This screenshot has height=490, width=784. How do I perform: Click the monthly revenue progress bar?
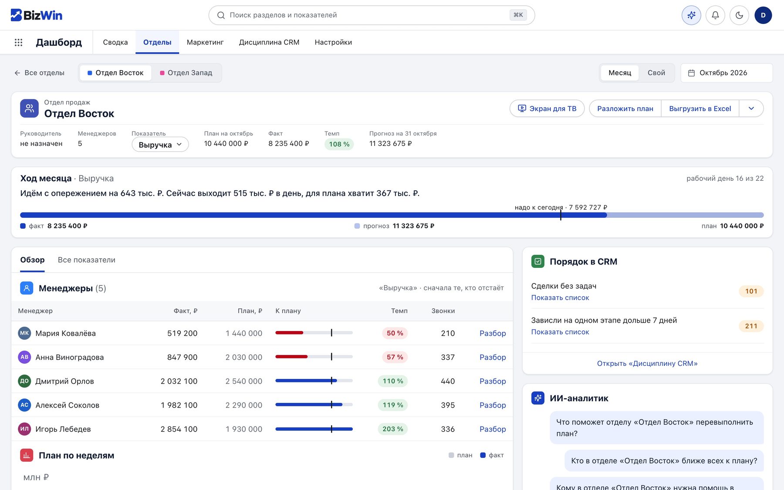click(392, 215)
